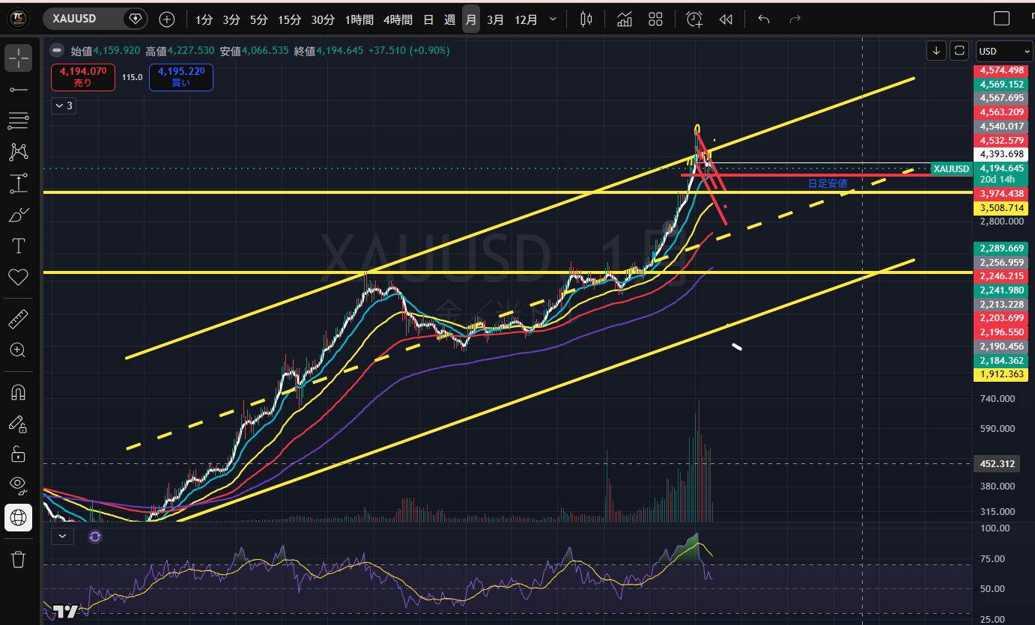This screenshot has width=1035, height=625.
Task: Open the indicators panel icon
Action: tap(624, 19)
